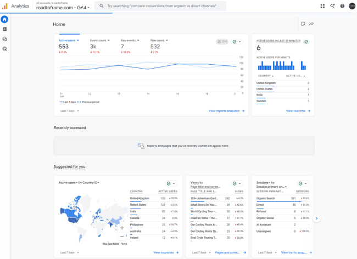Click Unassigned sessions row
The height and width of the screenshot is (259, 357).
pos(283,231)
